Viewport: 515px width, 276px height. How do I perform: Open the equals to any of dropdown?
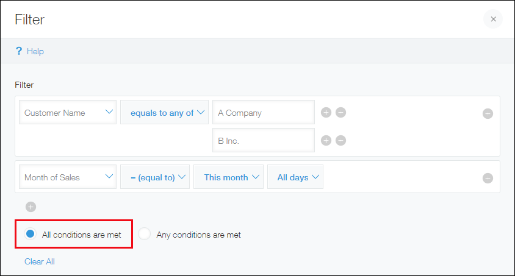(x=165, y=113)
